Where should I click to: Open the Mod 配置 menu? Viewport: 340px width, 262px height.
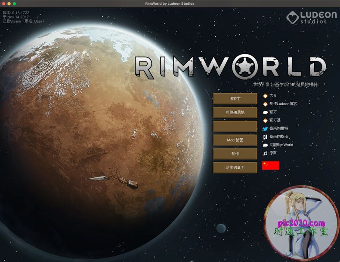point(235,140)
